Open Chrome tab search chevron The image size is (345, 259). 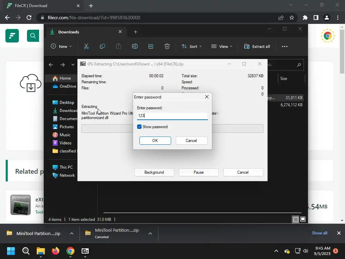click(x=291, y=5)
